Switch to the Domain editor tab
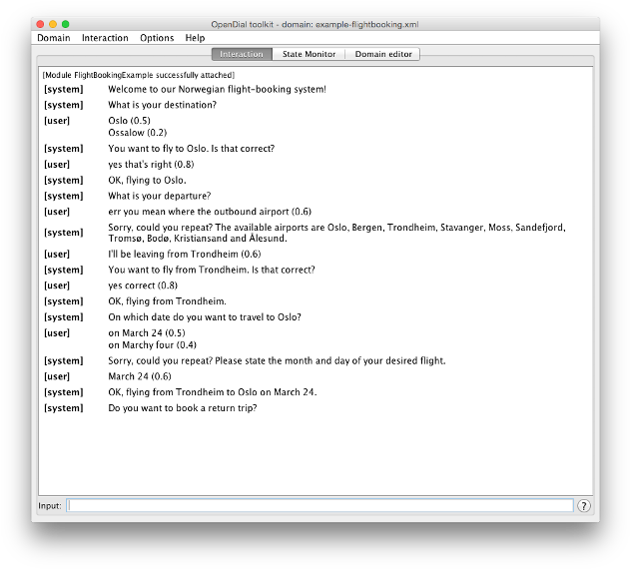 pyautogui.click(x=382, y=54)
